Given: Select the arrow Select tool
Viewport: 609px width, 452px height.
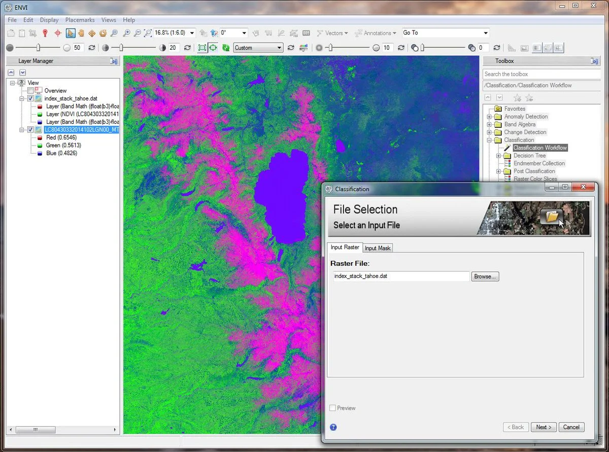Looking at the screenshot, I should (70, 32).
